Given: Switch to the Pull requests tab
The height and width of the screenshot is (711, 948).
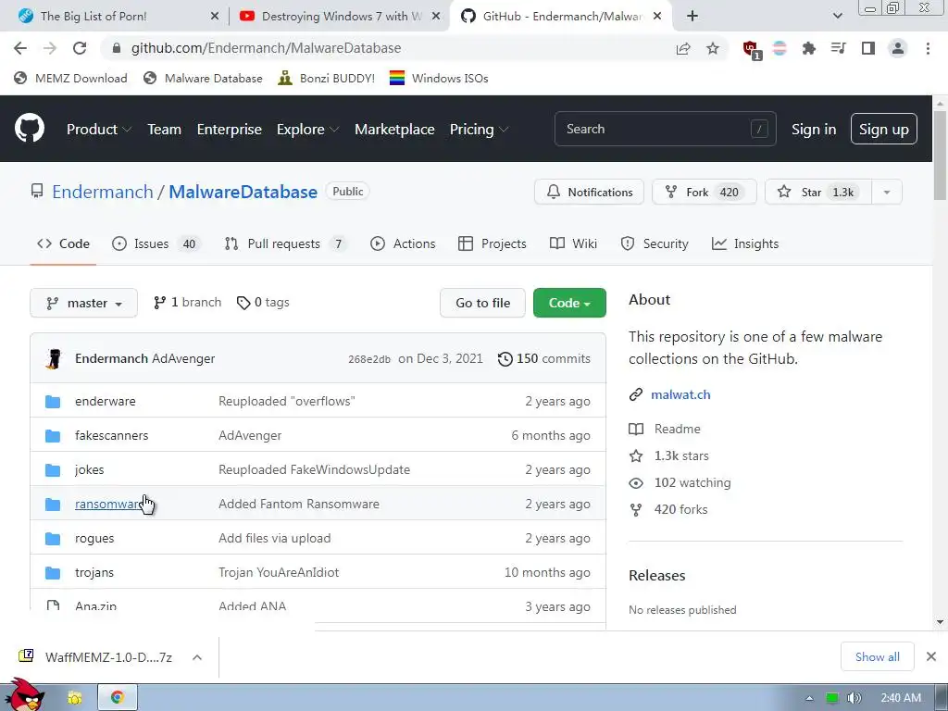Looking at the screenshot, I should [x=285, y=243].
